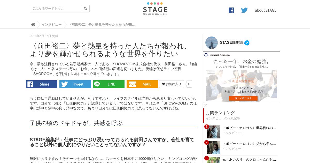310x163 pixels.
Task: Click the search magnifier button
Action: [86, 9]
